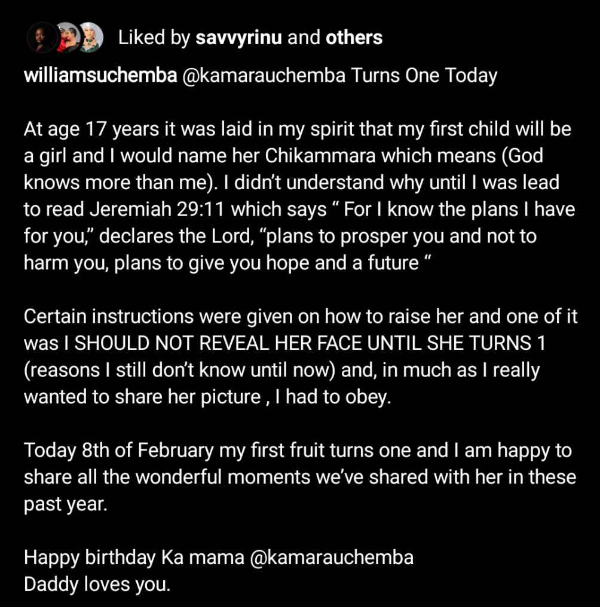Open savvyrinu's profile from the likes line
The height and width of the screenshot is (607, 600).
coord(238,38)
